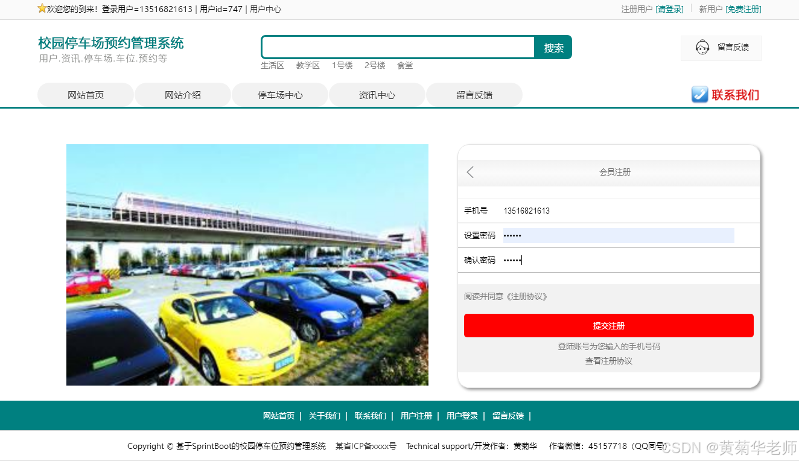Click the 搜索 search button
The height and width of the screenshot is (461, 799).
pos(552,46)
